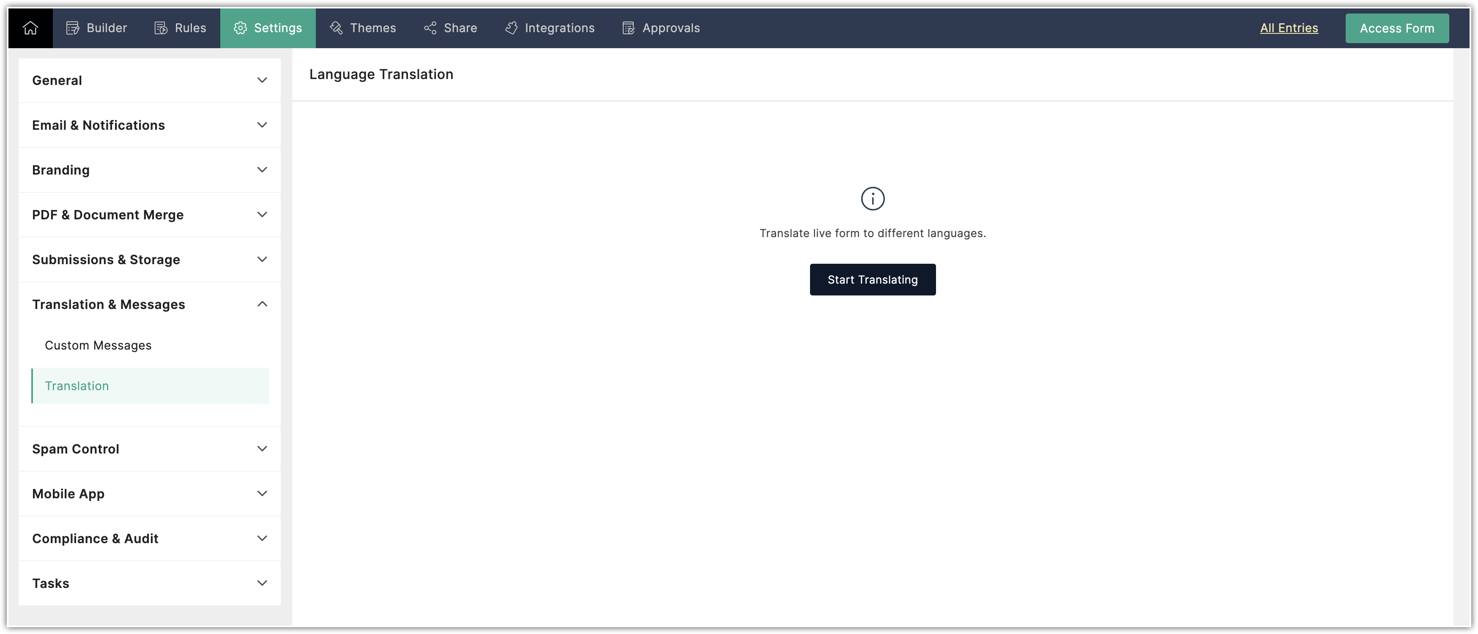Expand PDF & Document Merge section
Viewport: 1478px width, 634px height.
coord(262,215)
